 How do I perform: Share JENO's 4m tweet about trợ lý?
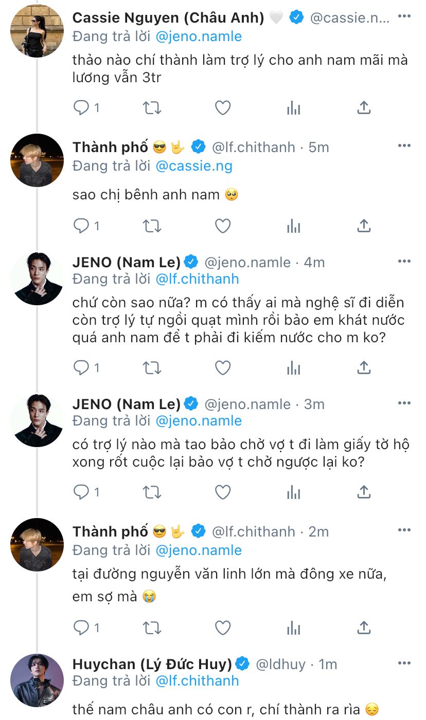[x=364, y=367]
